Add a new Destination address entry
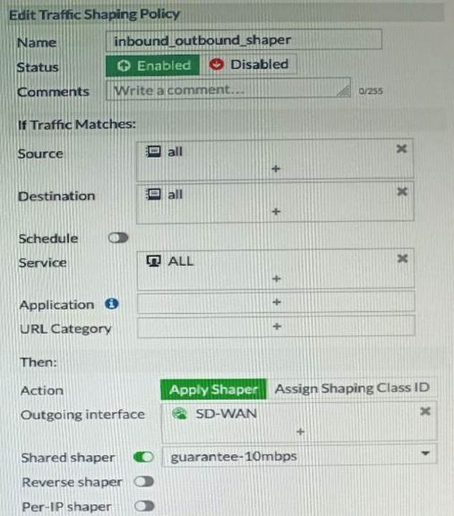Screen dimensions: 454x516 pos(276,212)
